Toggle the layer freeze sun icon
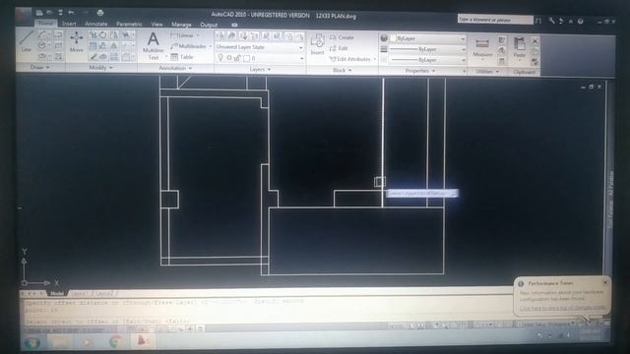This screenshot has width=630, height=354. point(229,59)
